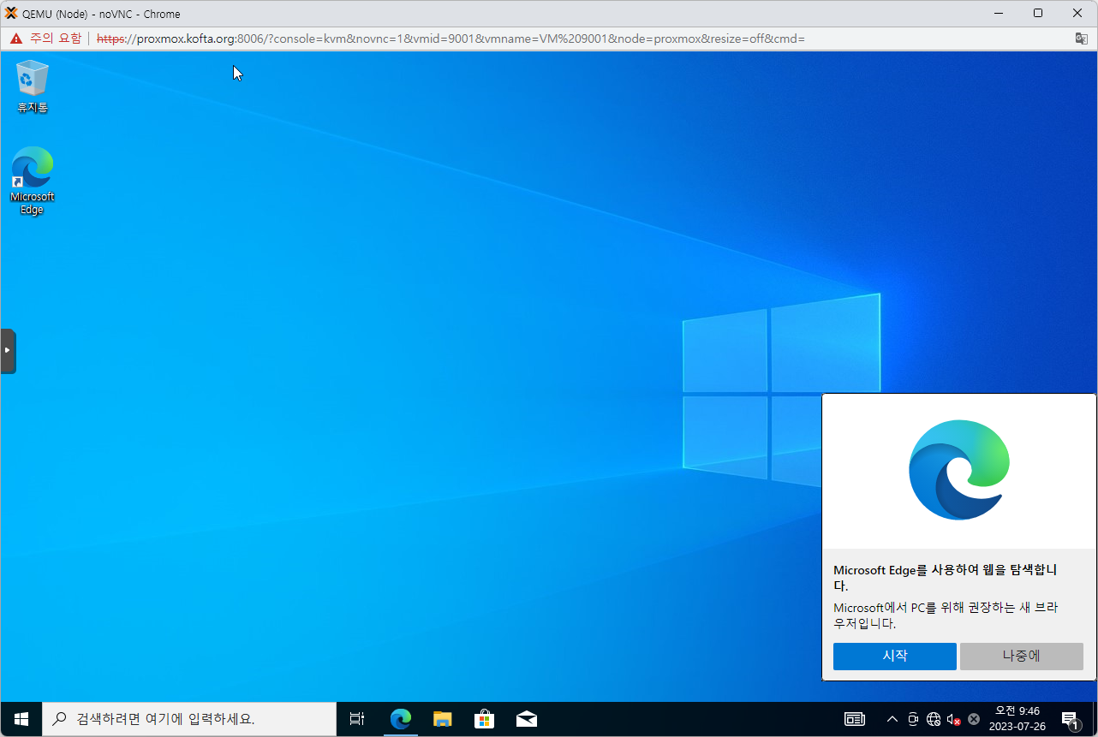Screen dimensions: 1098x737
Task: Click the 시작 button in Edge popup
Action: coord(894,657)
